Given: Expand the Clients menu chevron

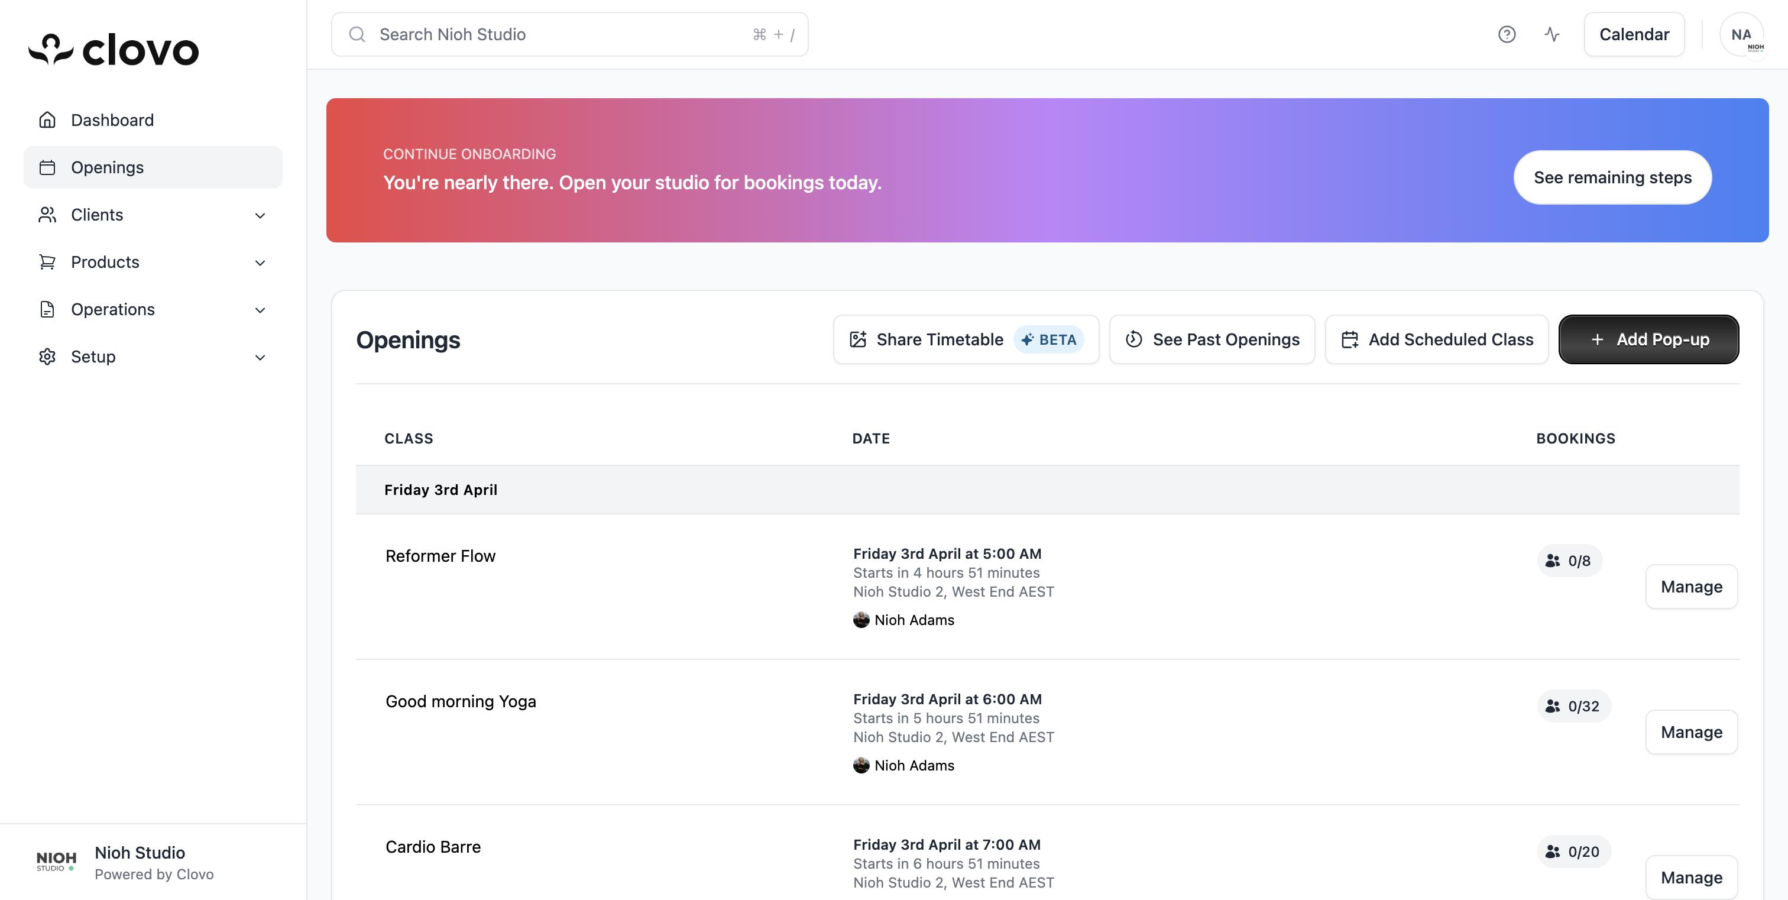Looking at the screenshot, I should click(x=260, y=215).
